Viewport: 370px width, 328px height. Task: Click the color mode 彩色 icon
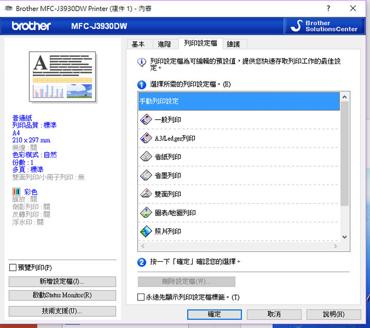coord(16,191)
